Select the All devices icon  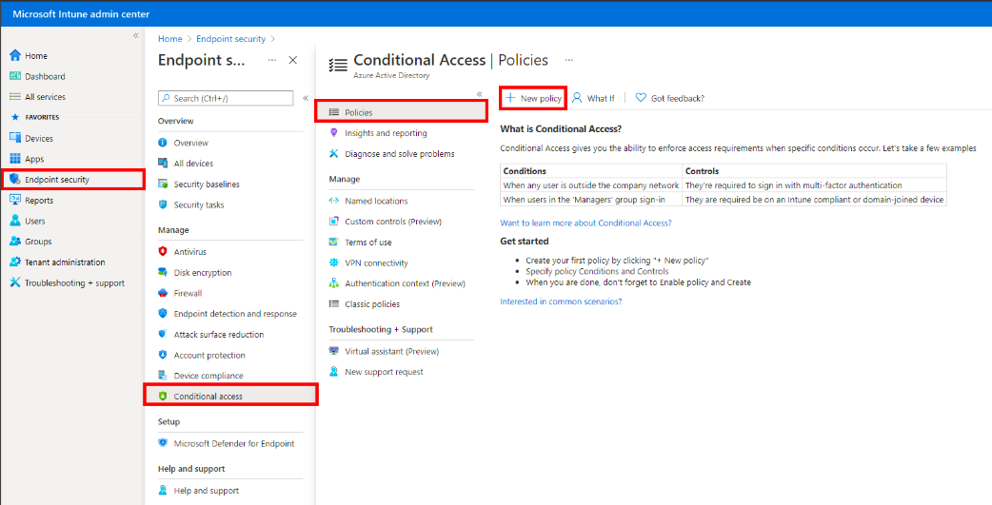pyautogui.click(x=163, y=163)
